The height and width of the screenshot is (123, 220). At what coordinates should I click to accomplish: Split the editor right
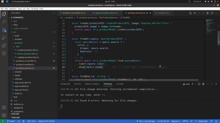212,13
